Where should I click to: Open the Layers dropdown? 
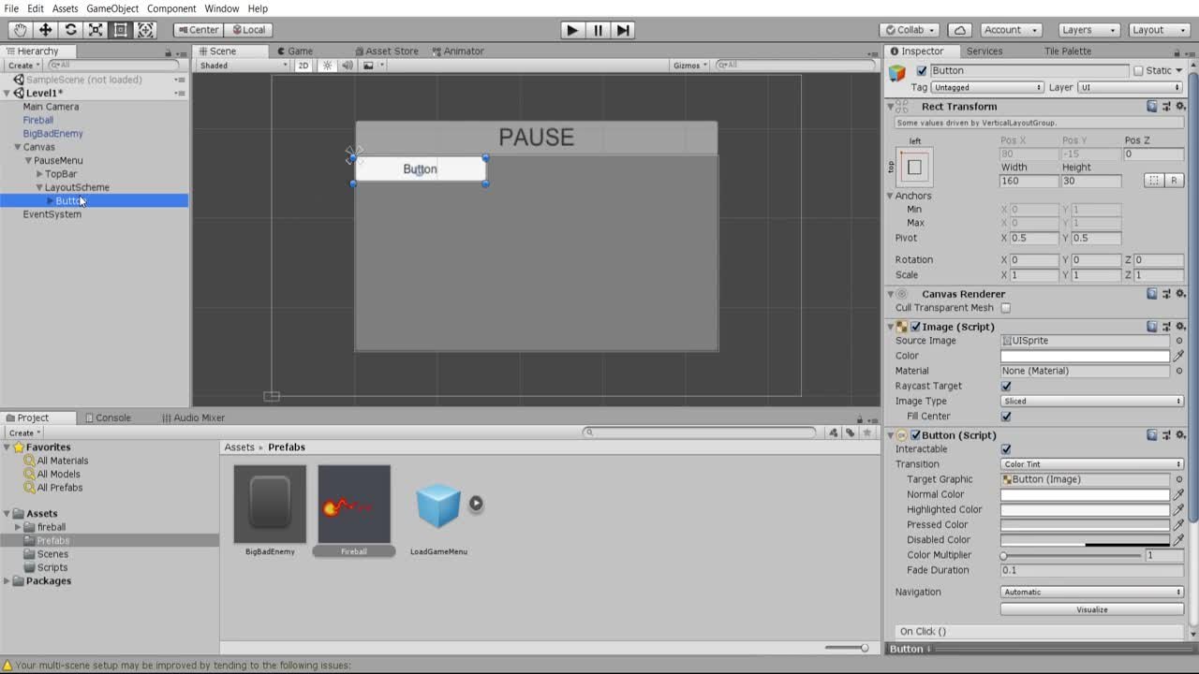1088,30
